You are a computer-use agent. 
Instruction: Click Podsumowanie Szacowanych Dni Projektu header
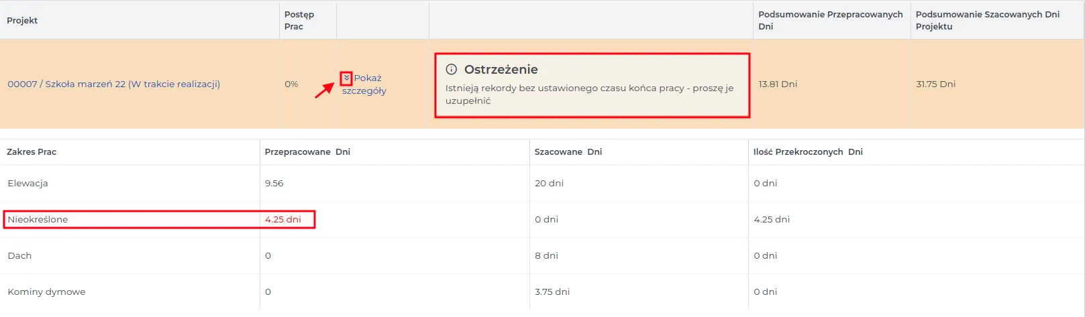988,20
